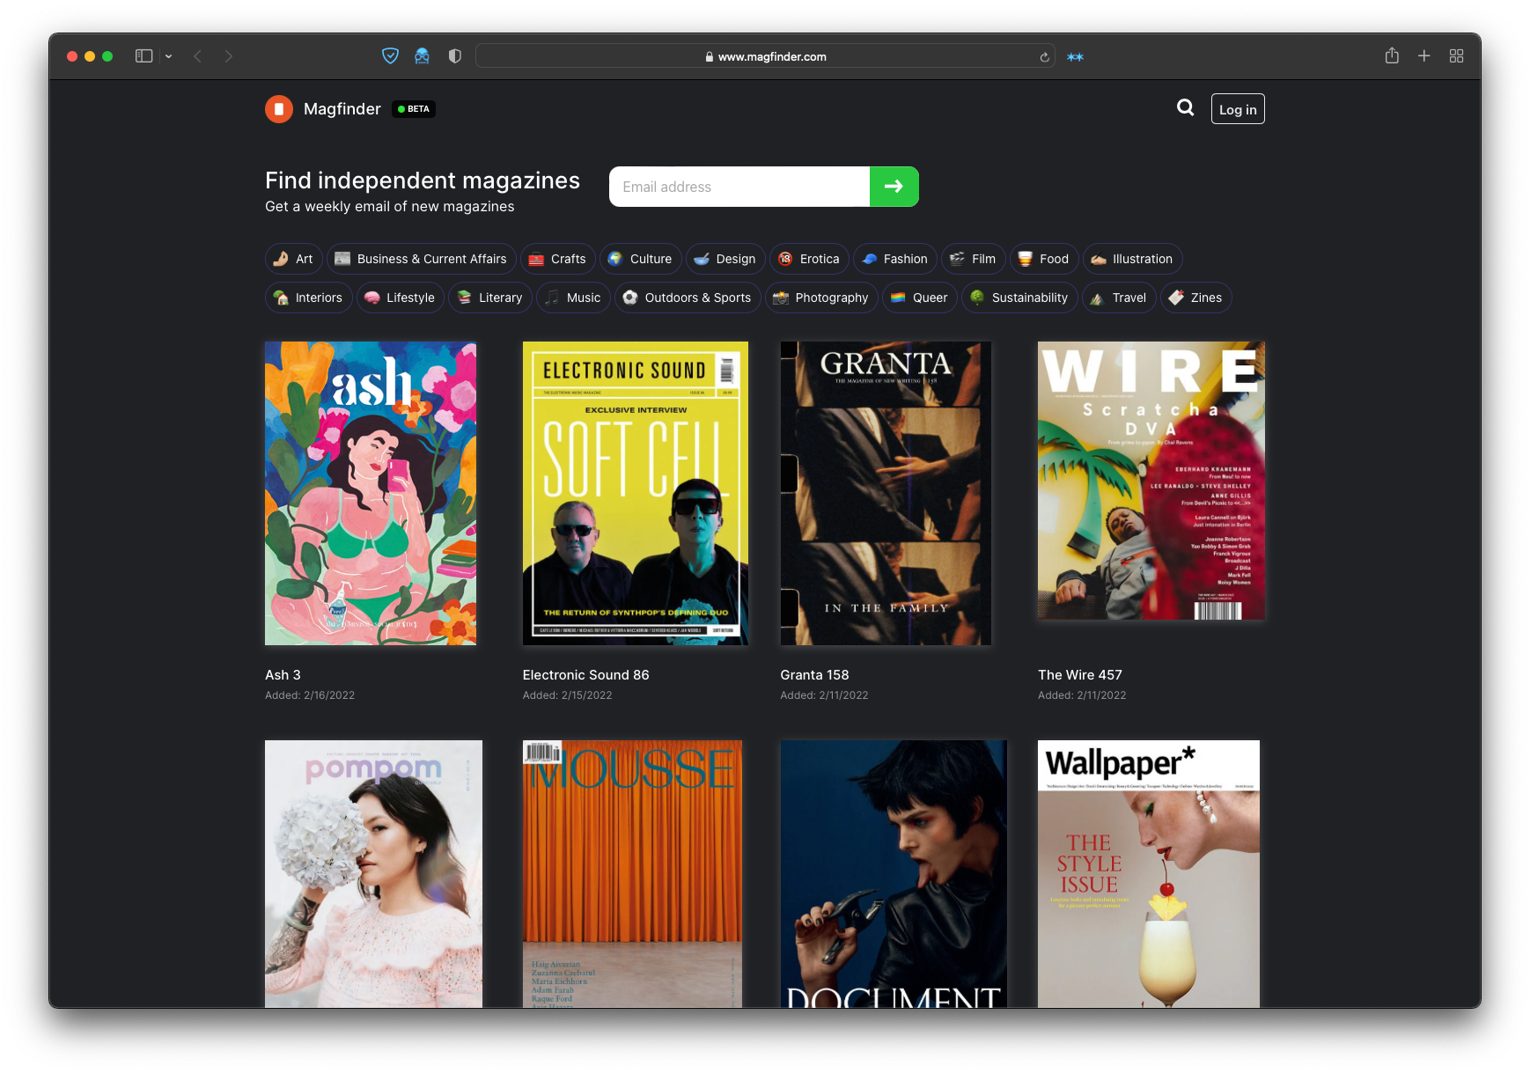Image resolution: width=1530 pixels, height=1073 pixels.
Task: Reload the page with refresh icon
Action: click(x=1044, y=57)
